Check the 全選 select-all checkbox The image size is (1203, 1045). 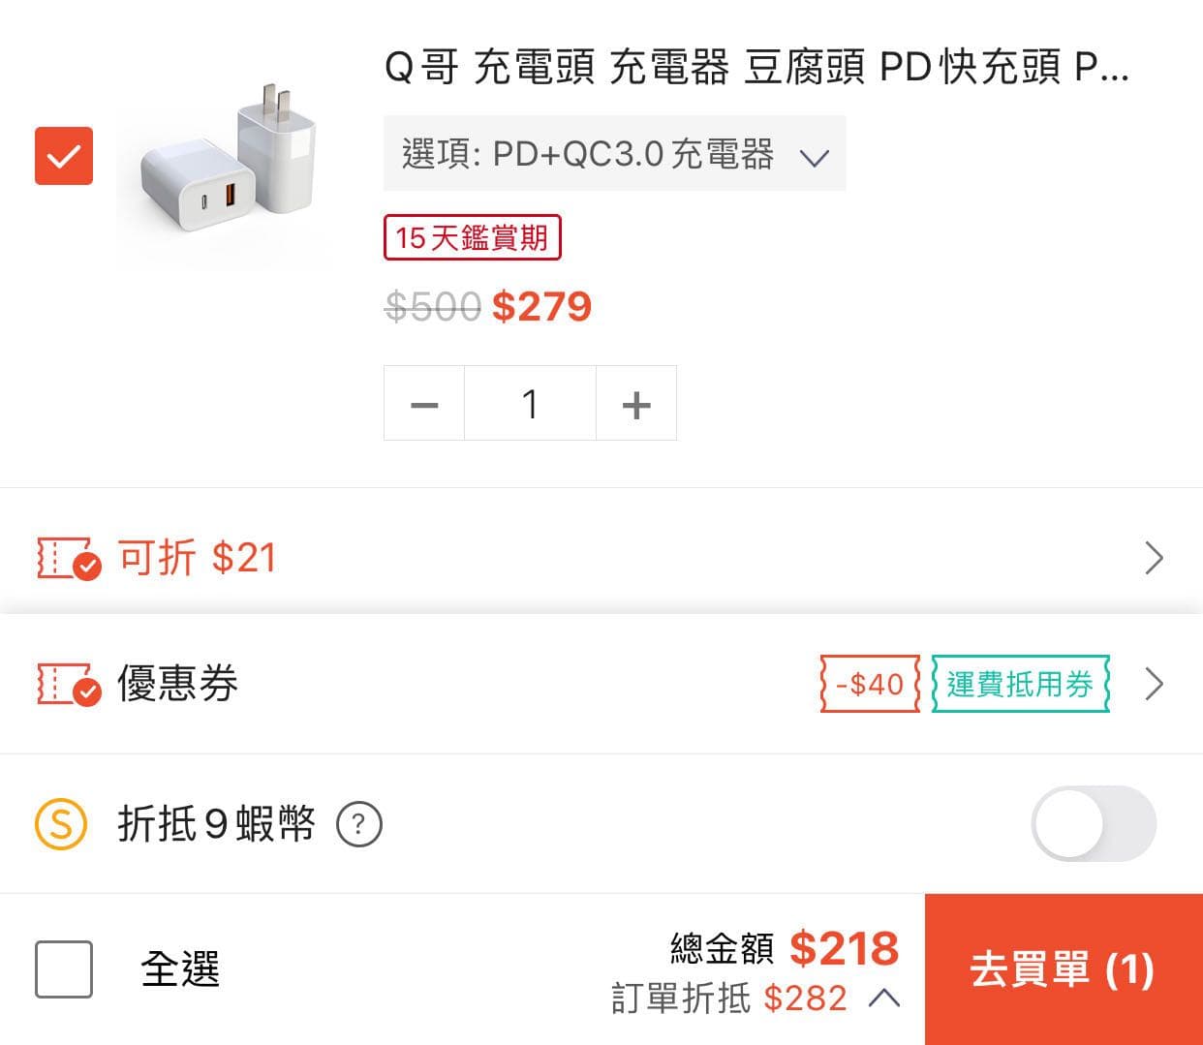[x=63, y=968]
